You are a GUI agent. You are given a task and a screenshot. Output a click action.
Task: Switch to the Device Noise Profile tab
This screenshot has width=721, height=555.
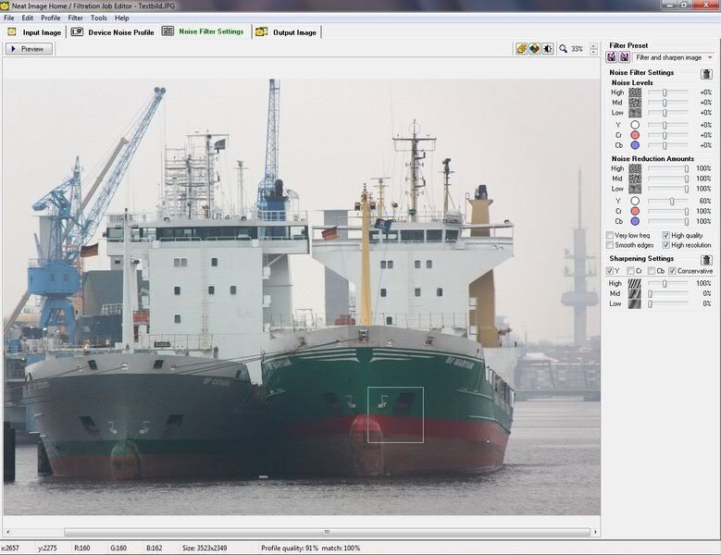[113, 32]
